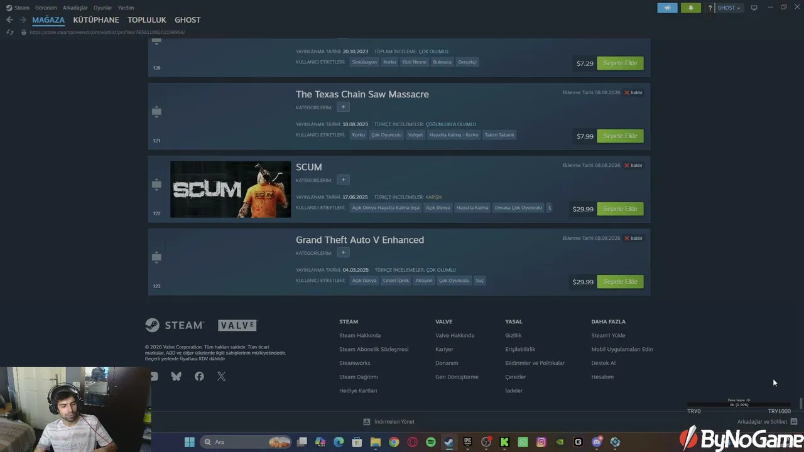Expand the GHOST account dropdown
Screen dimensions: 804x452
[729, 8]
